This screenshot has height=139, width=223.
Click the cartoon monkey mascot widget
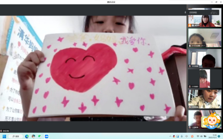click(211, 121)
